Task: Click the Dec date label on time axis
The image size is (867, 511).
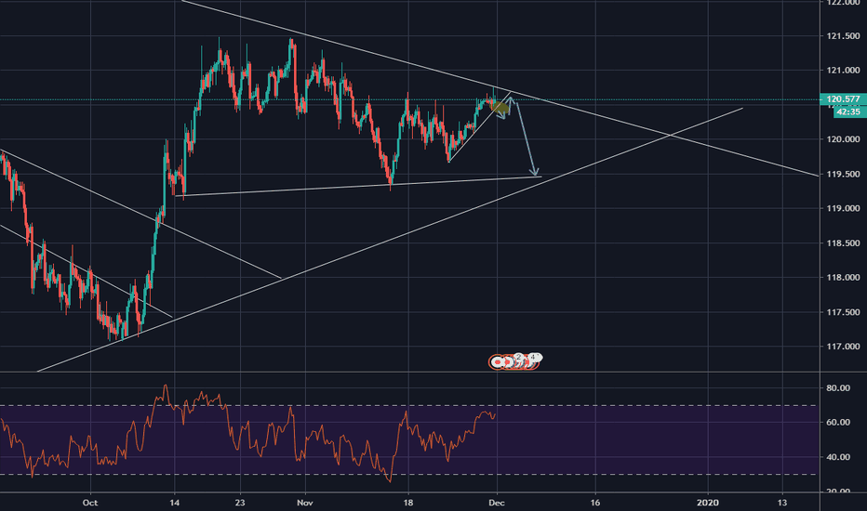Action: coord(497,502)
